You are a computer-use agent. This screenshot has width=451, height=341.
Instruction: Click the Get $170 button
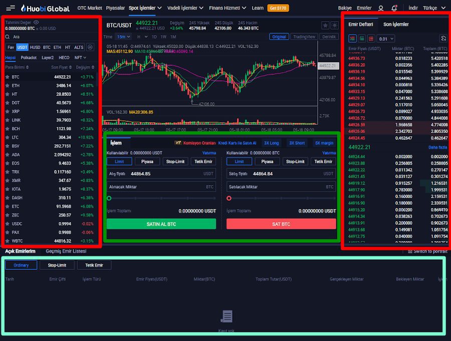[278, 8]
